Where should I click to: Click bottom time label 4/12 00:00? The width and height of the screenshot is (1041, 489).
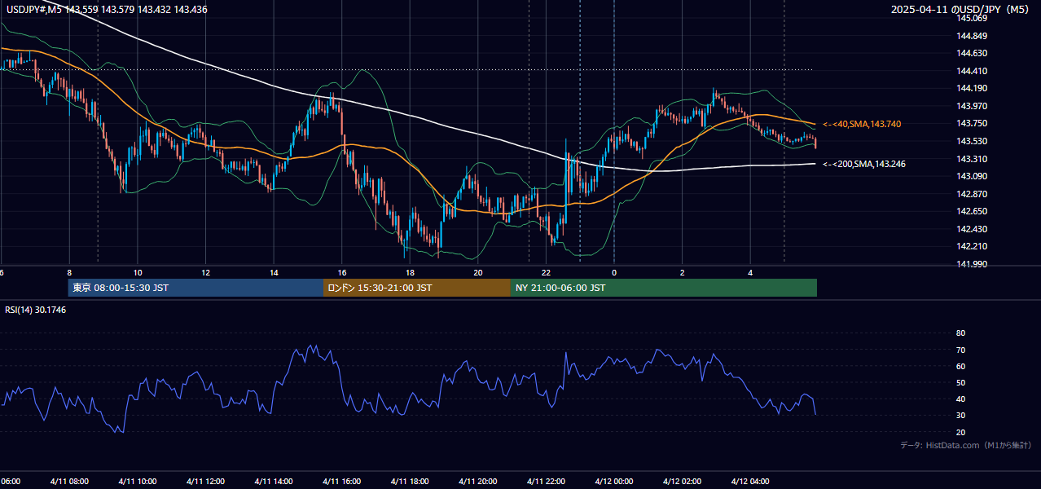(613, 481)
